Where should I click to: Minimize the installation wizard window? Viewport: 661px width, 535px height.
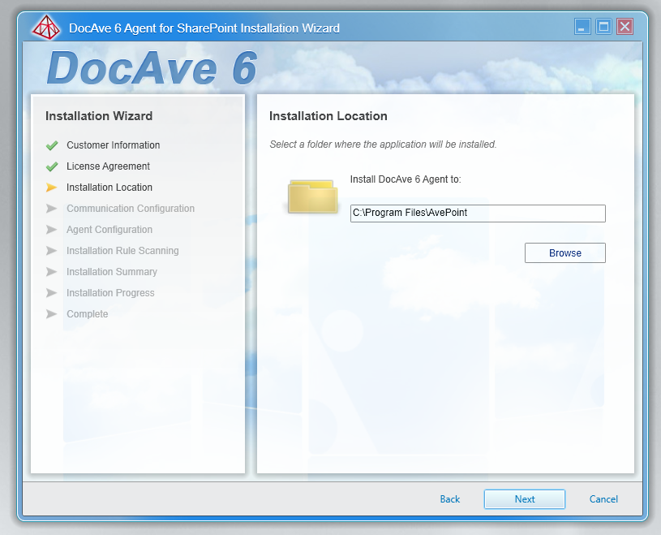[x=582, y=26]
